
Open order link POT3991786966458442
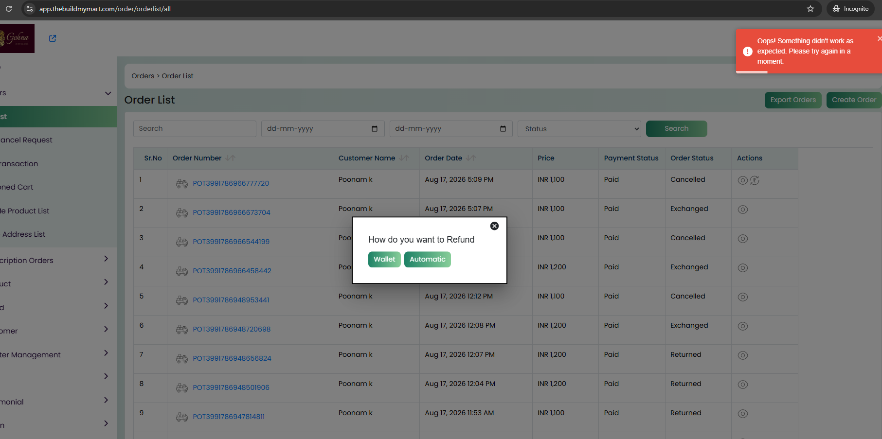point(232,271)
